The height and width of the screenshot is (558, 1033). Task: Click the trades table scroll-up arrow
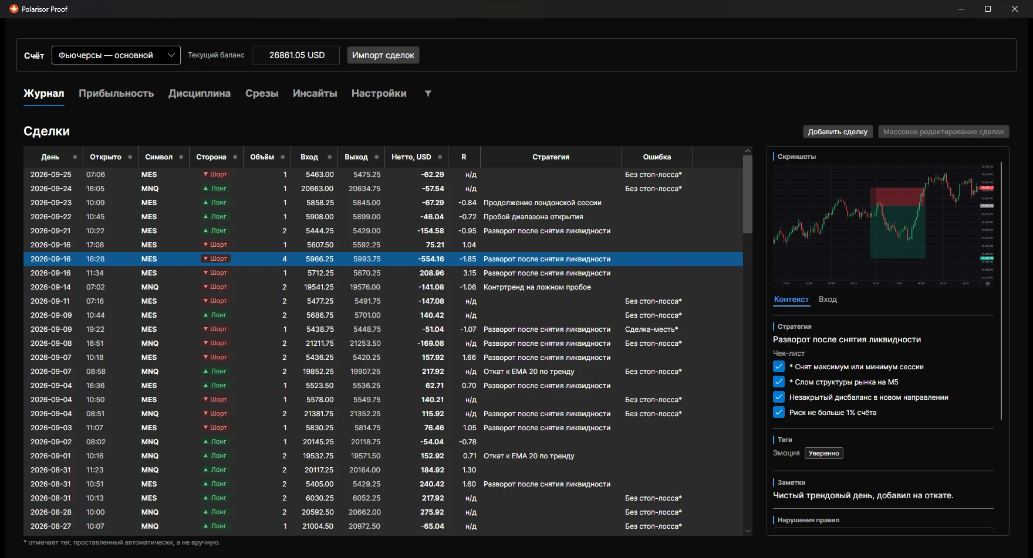(x=747, y=151)
